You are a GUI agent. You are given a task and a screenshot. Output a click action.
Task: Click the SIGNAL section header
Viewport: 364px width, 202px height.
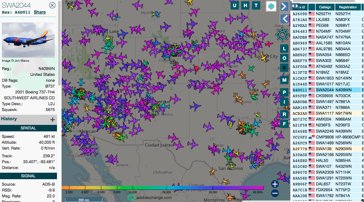(28, 176)
